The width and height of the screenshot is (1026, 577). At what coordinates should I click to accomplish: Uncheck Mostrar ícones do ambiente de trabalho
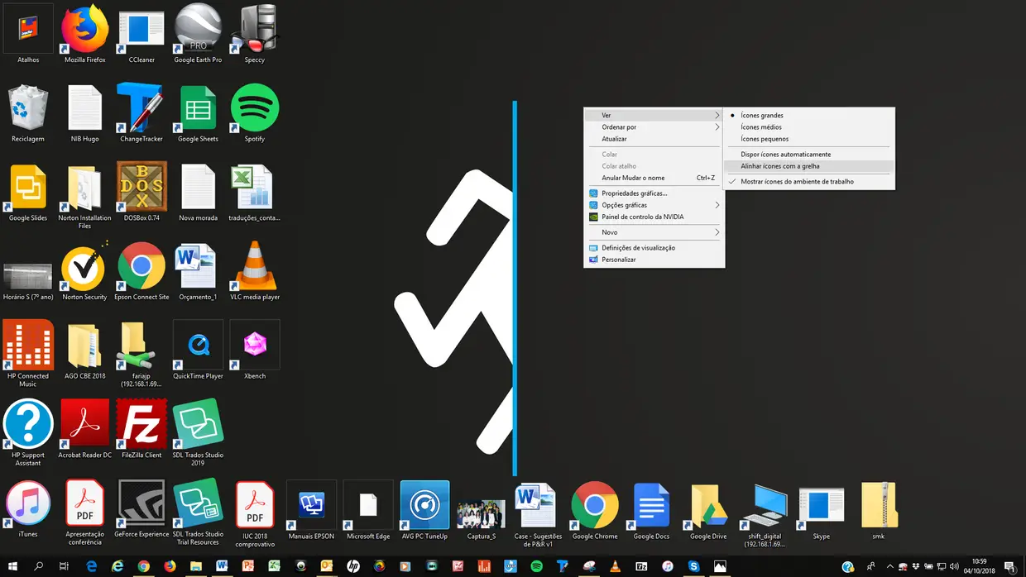[x=808, y=182]
